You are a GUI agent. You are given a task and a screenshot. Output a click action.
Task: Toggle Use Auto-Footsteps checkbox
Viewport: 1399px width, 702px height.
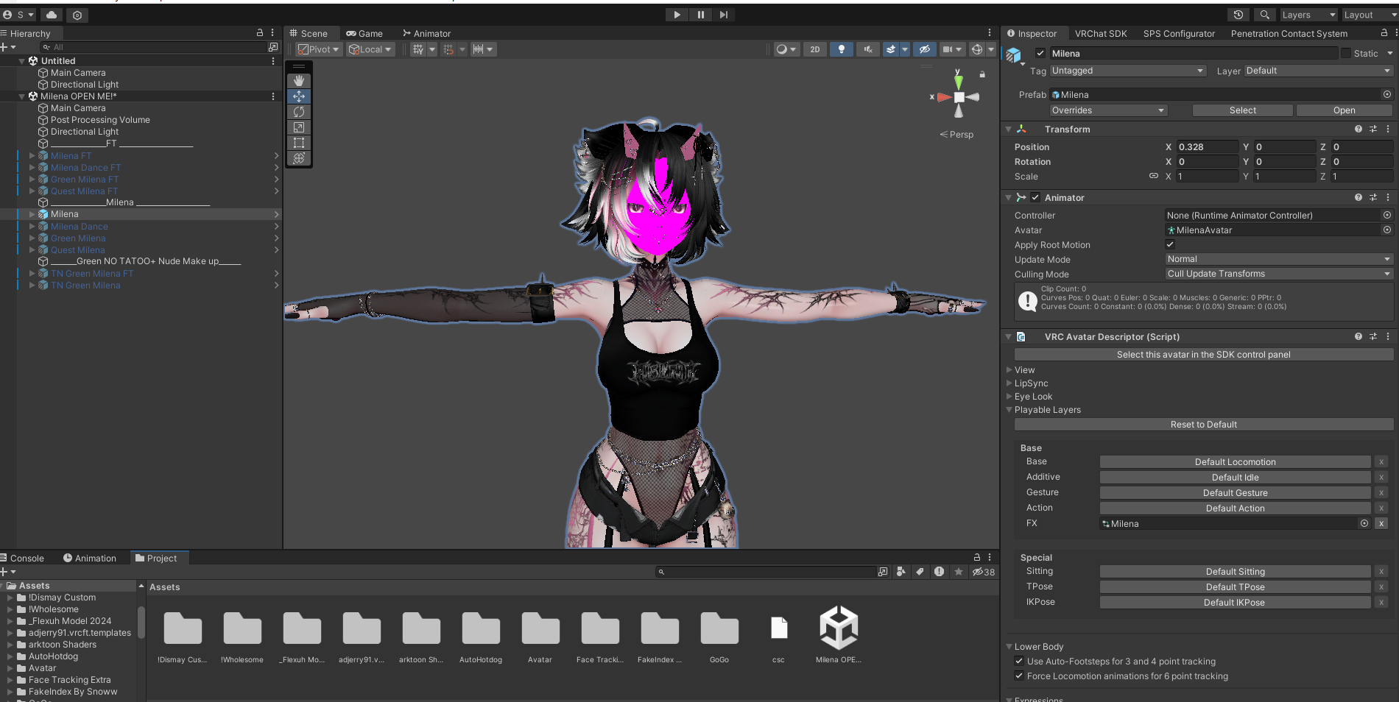[1019, 661]
